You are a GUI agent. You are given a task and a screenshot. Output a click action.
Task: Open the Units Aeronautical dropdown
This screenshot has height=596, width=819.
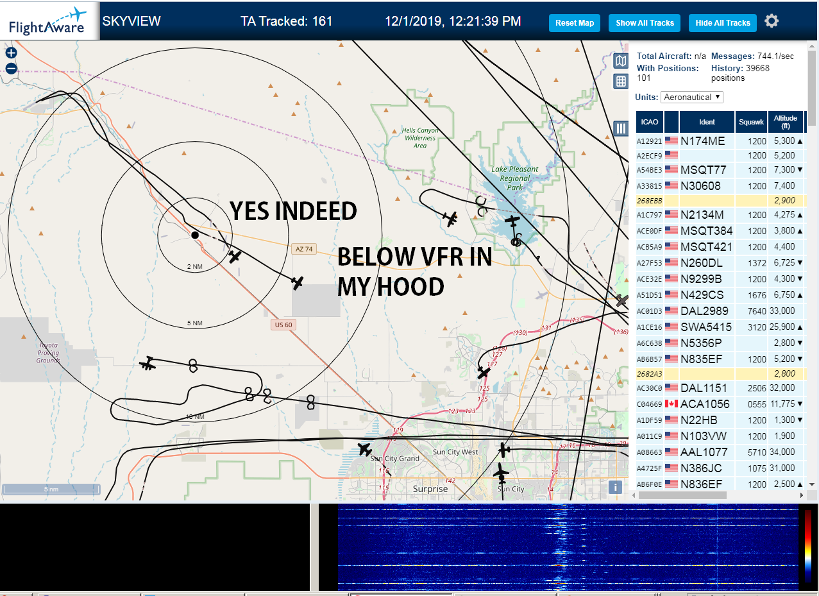[x=692, y=97]
